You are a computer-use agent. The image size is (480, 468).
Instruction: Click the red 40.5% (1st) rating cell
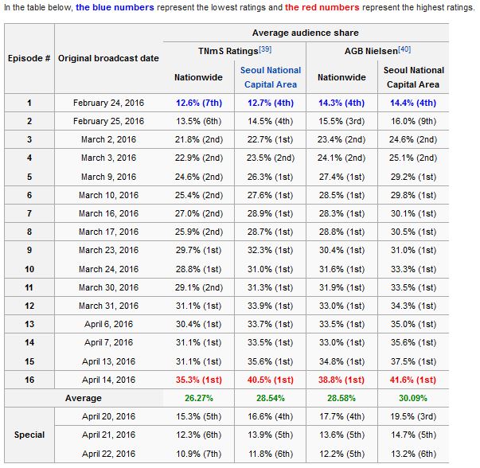270,380
